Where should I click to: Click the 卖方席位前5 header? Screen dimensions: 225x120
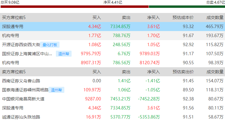pyautogui.click(x=14, y=72)
